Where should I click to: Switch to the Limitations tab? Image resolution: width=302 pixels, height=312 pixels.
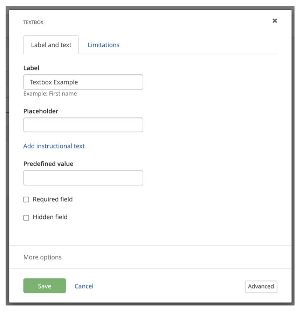click(103, 45)
